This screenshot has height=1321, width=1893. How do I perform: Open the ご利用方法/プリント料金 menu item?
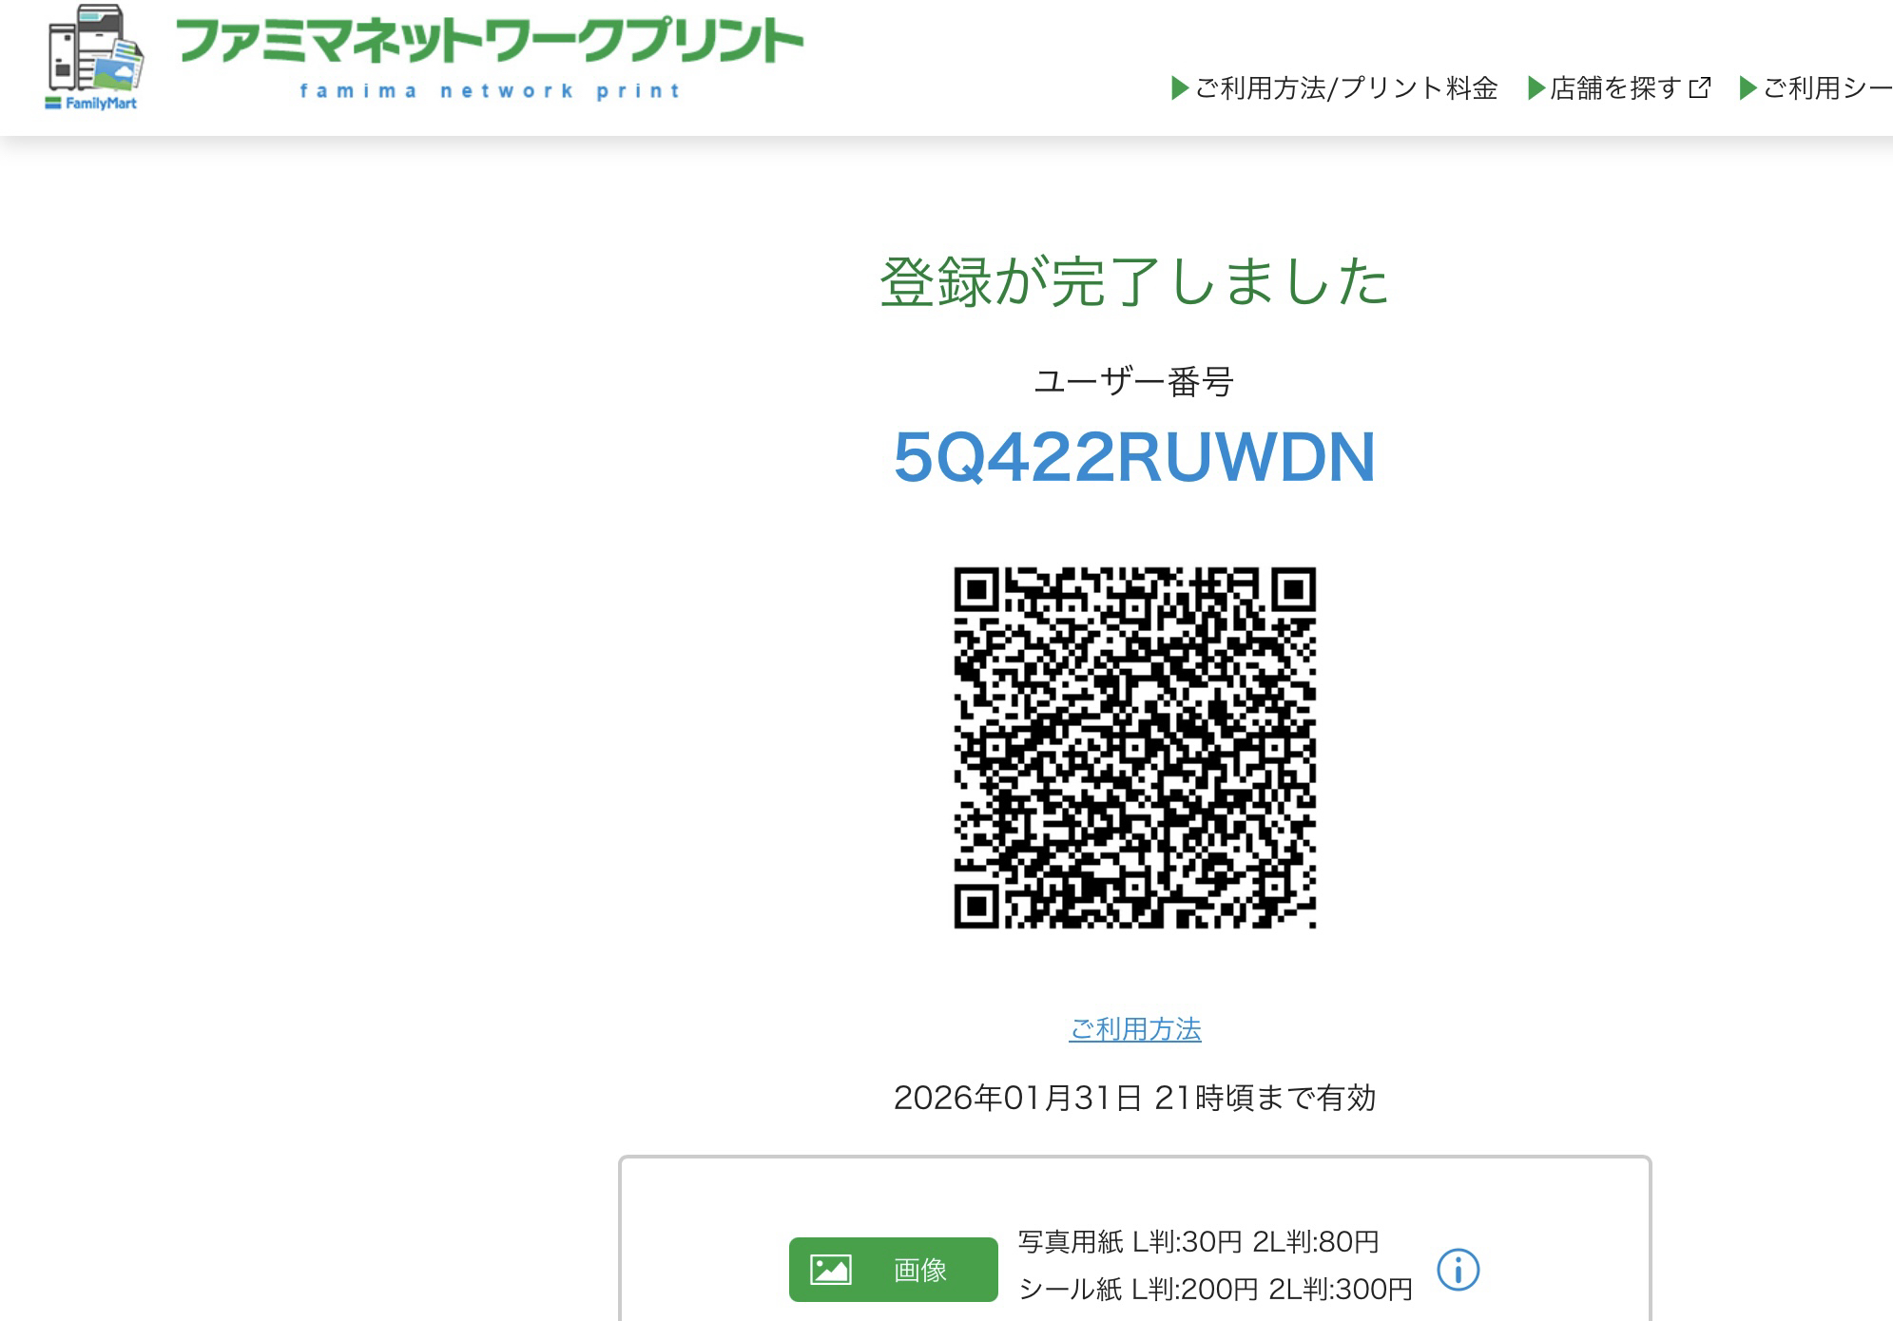(1346, 88)
